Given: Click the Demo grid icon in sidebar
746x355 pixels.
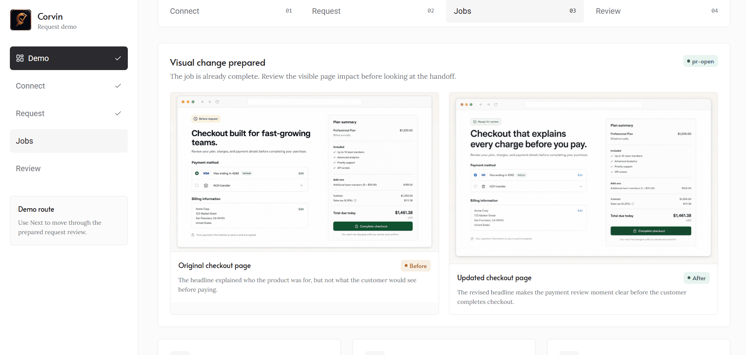Looking at the screenshot, I should (20, 58).
